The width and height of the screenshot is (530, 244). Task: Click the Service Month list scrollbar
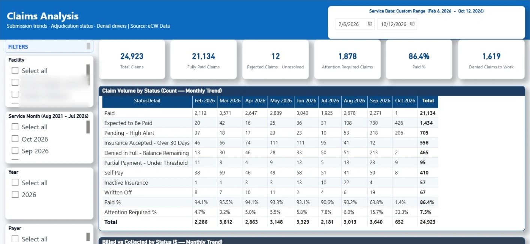click(88, 127)
